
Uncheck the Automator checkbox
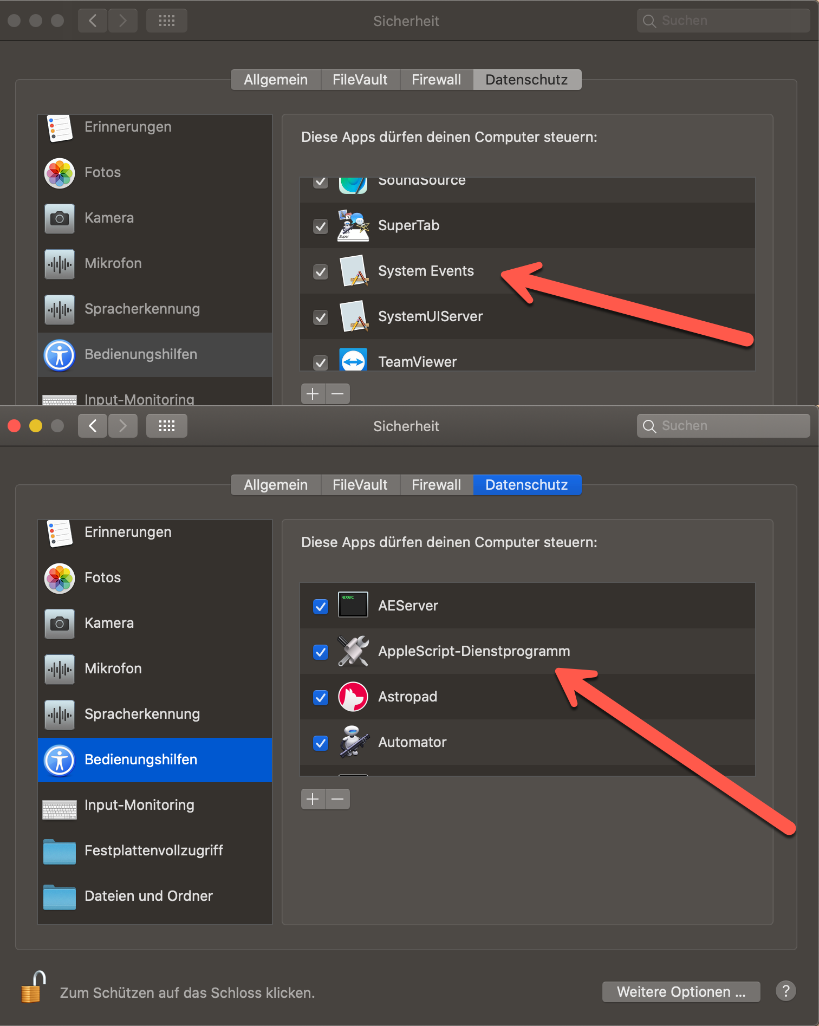coord(321,743)
